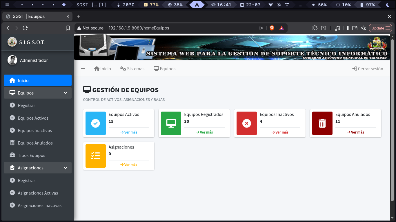396x222 pixels.
Task: Open Ver más for Equipos Anulados
Action: 355,132
